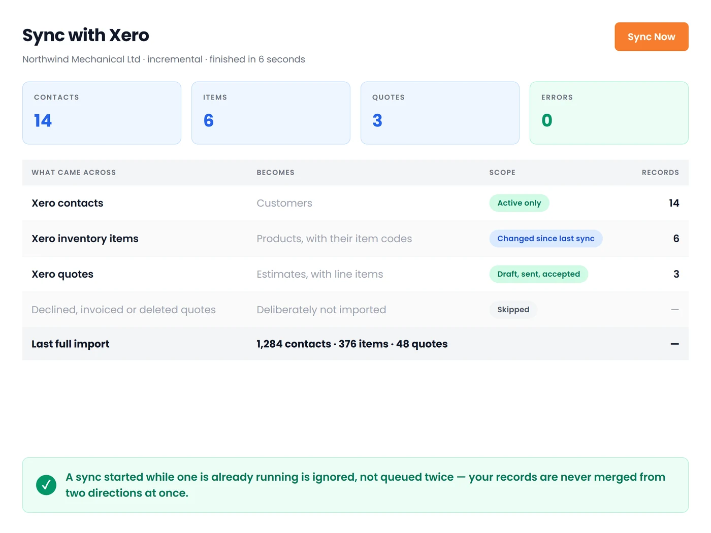Click the 'Scope' column header
Viewport: 711px width, 533px height.
tap(502, 173)
